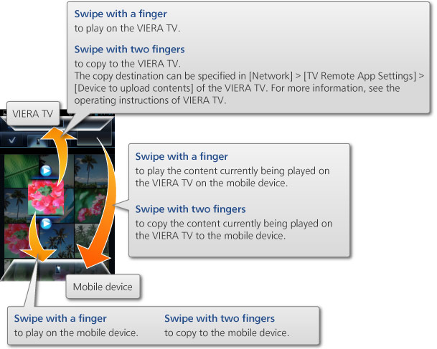Open the right-middle pink flower thumbnail
This screenshot has width=437, height=349.
click(90, 206)
